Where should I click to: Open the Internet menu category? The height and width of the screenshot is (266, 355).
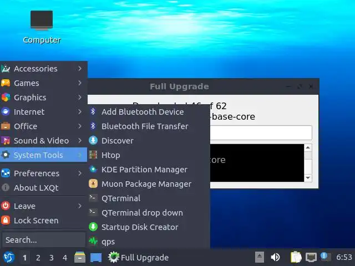(x=43, y=112)
